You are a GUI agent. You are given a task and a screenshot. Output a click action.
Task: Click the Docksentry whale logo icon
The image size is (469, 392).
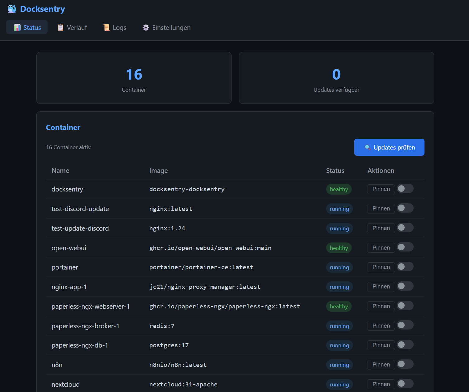(12, 9)
